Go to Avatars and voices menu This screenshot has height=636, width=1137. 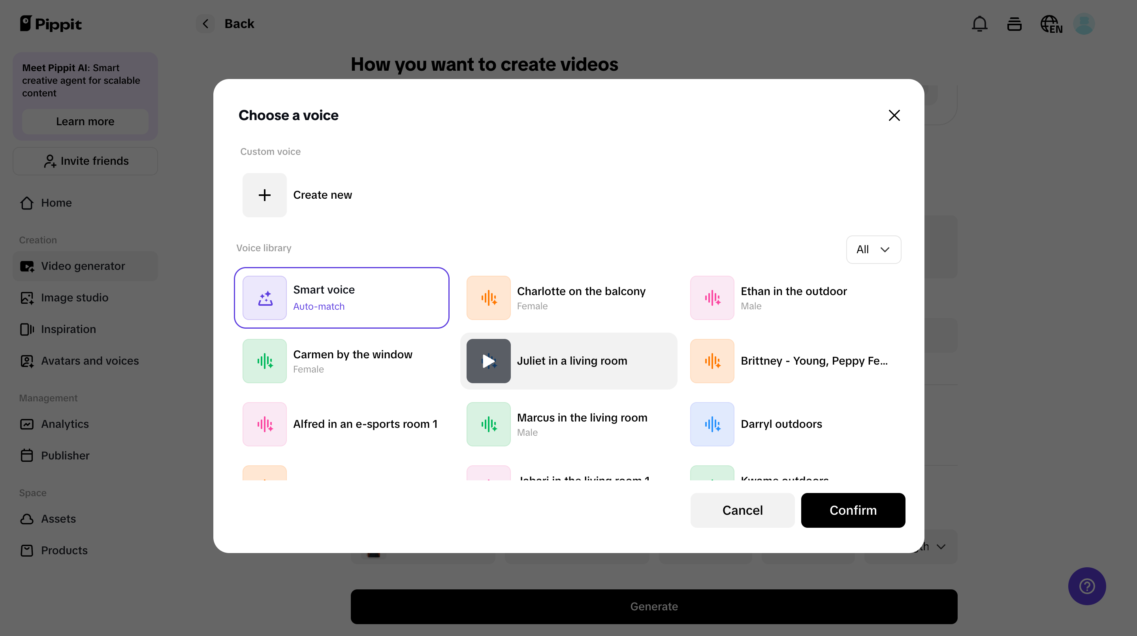90,361
